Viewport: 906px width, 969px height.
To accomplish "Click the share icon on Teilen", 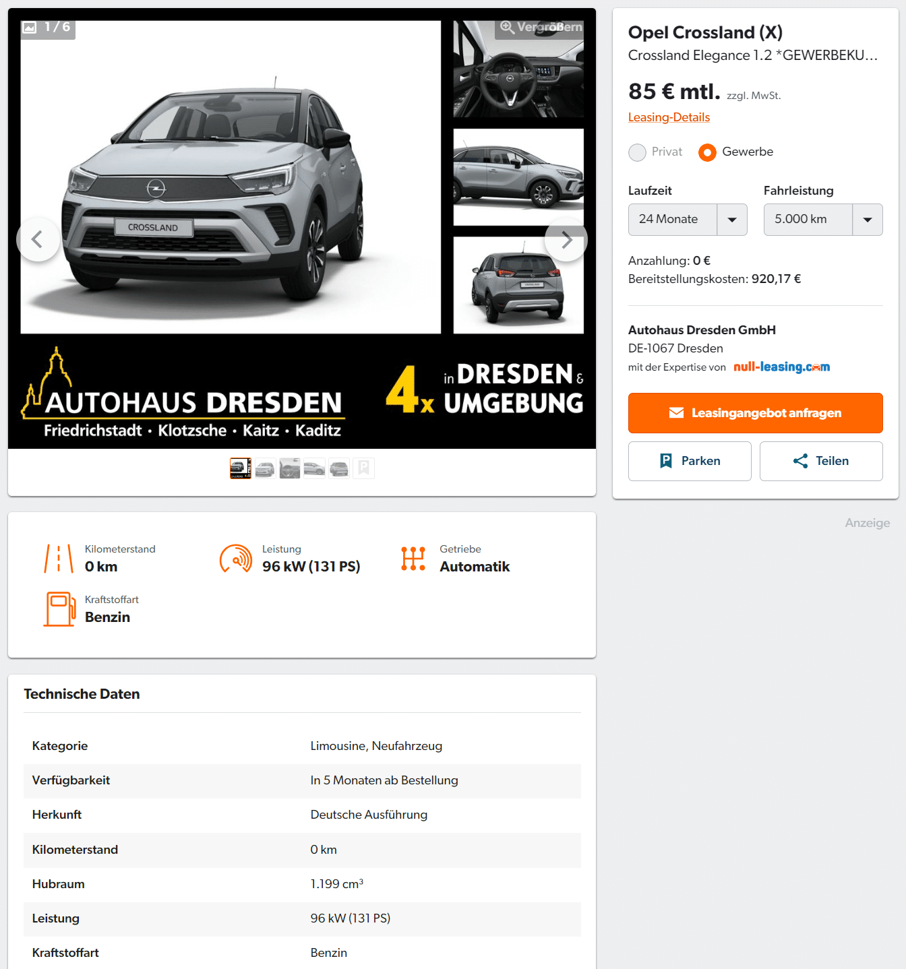I will click(x=800, y=461).
